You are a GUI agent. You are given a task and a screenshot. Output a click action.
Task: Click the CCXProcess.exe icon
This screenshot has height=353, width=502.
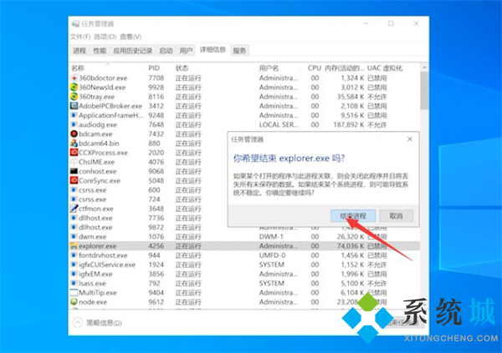pyautogui.click(x=74, y=153)
